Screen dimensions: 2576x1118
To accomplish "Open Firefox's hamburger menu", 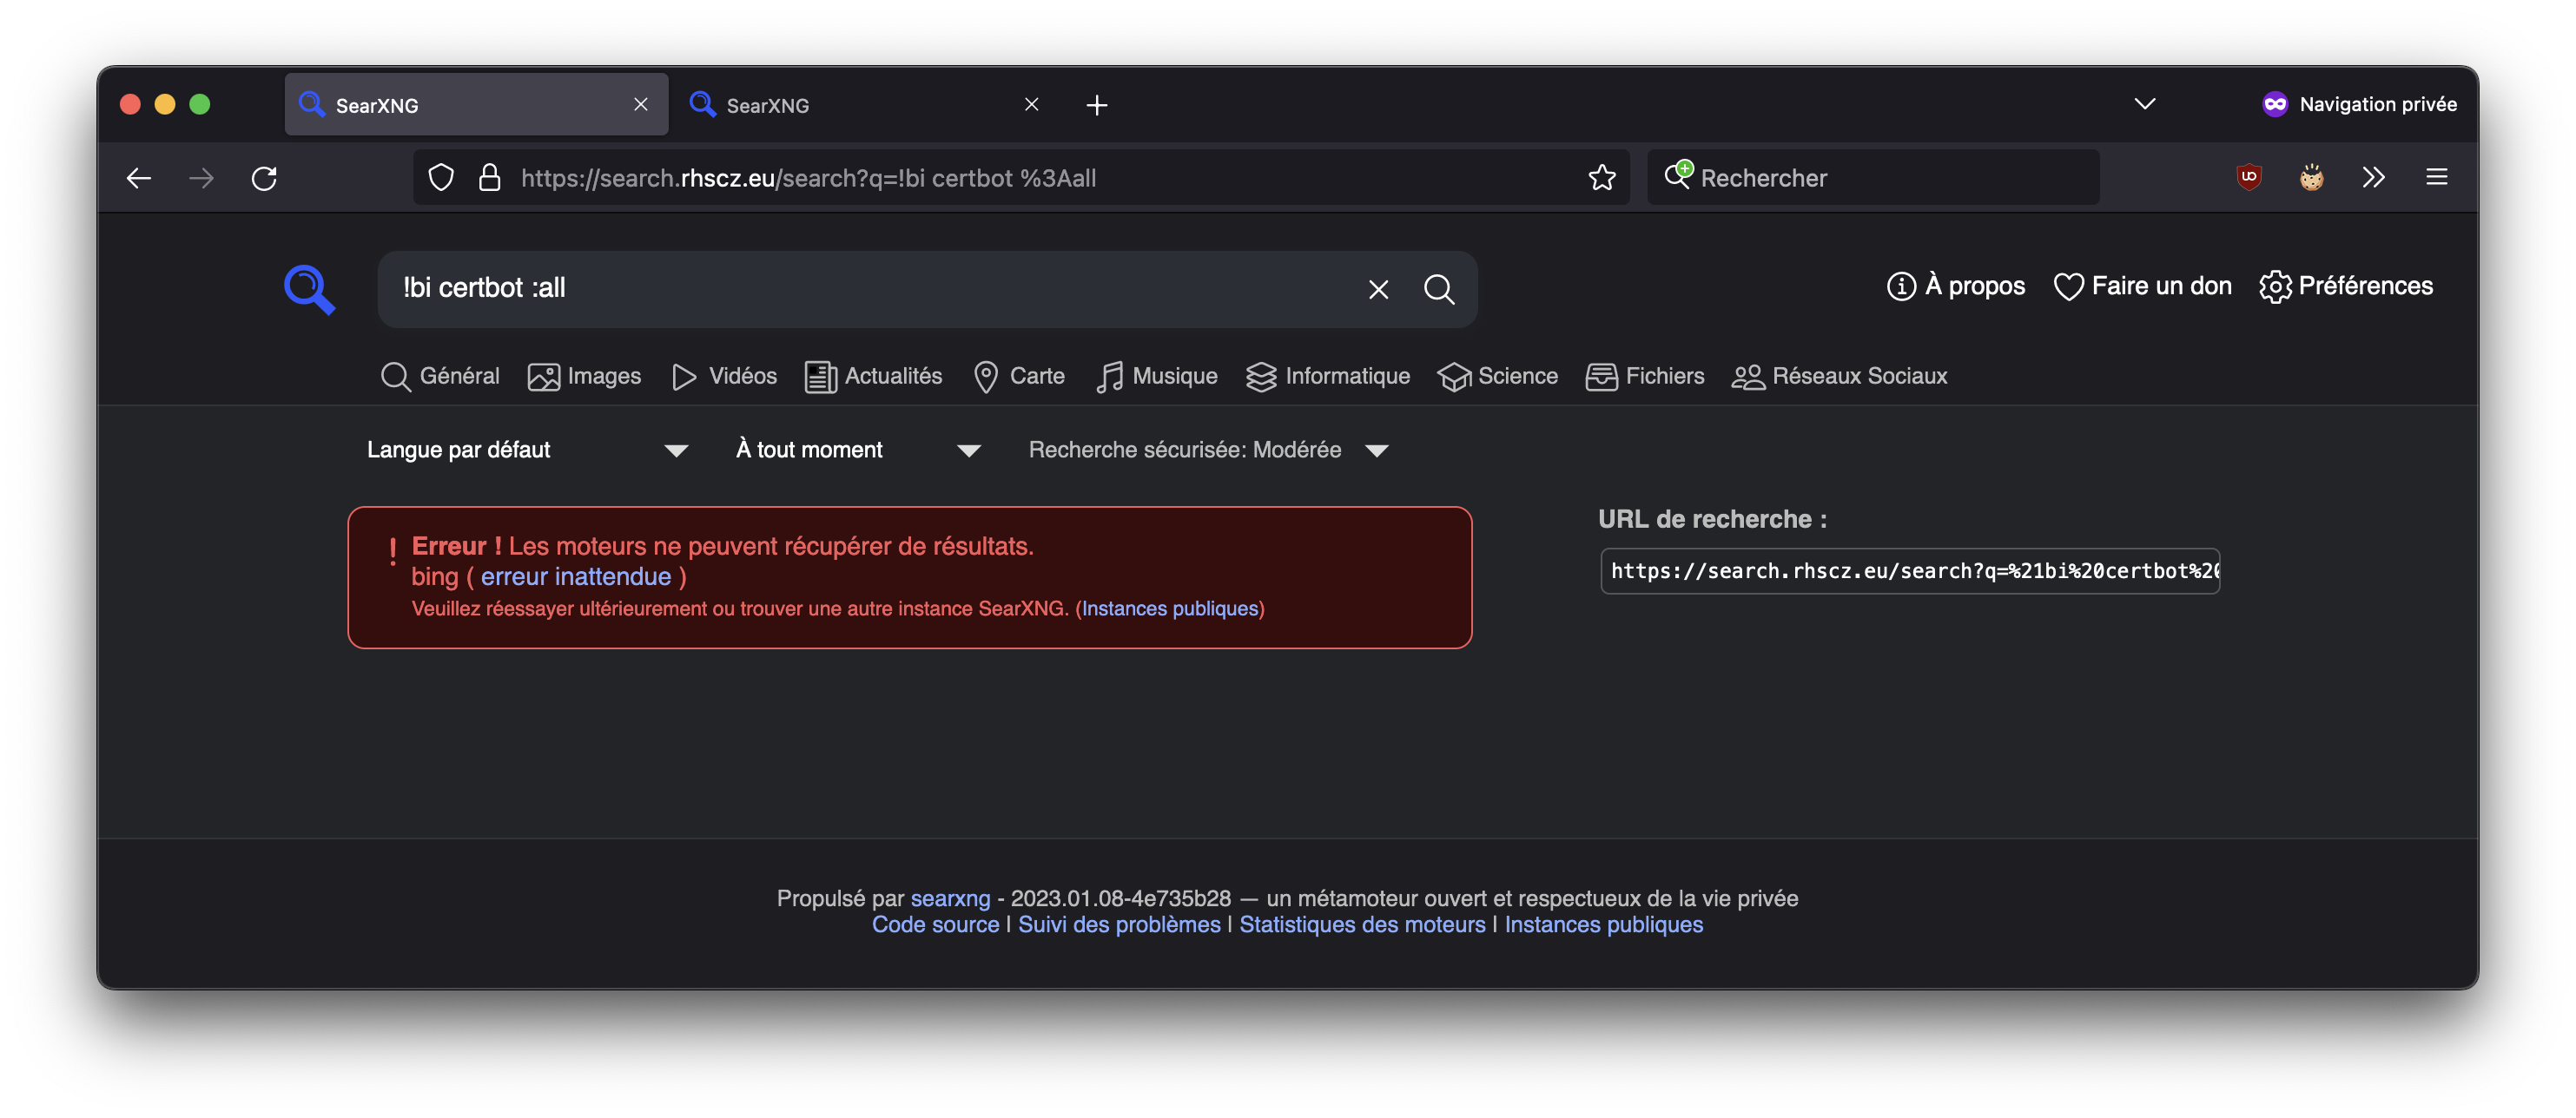I will 2437,177.
